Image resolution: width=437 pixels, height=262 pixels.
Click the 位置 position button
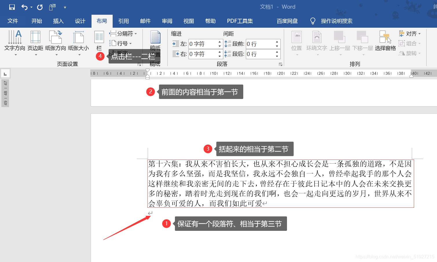(x=297, y=43)
